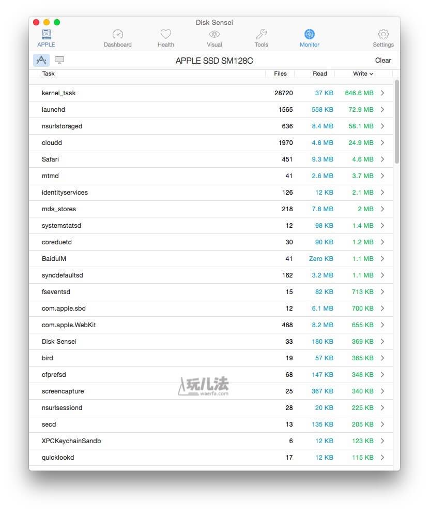Screen dimensions: 429x512
Task: Expand Safari row details chevron
Action: click(x=382, y=159)
